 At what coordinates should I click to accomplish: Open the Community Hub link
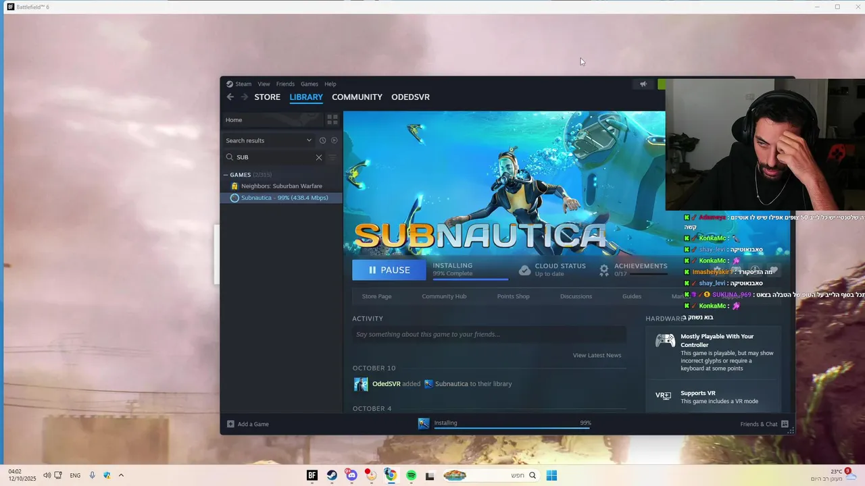click(444, 296)
